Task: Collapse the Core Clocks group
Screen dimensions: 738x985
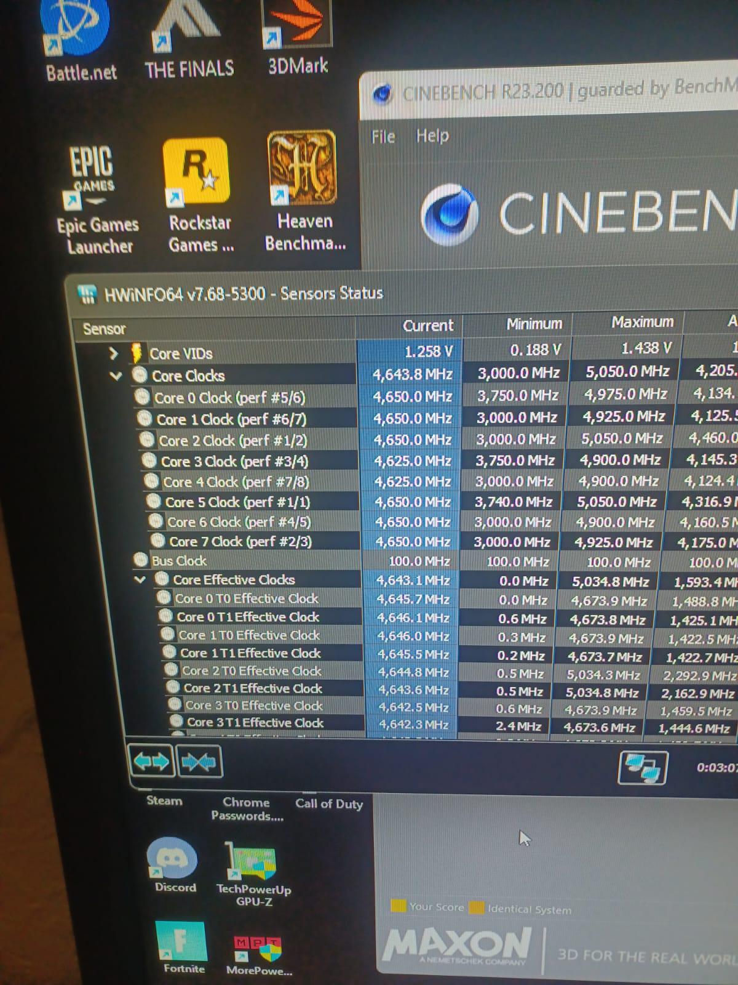Action: pyautogui.click(x=116, y=375)
